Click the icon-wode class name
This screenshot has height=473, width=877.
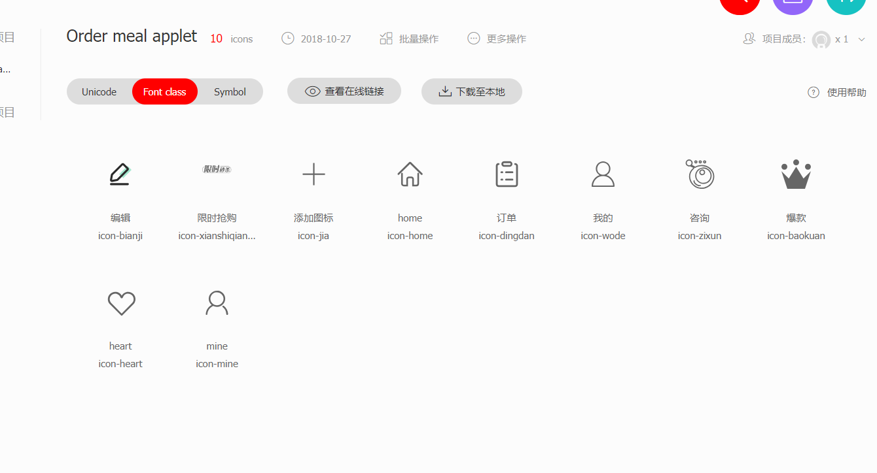point(603,236)
